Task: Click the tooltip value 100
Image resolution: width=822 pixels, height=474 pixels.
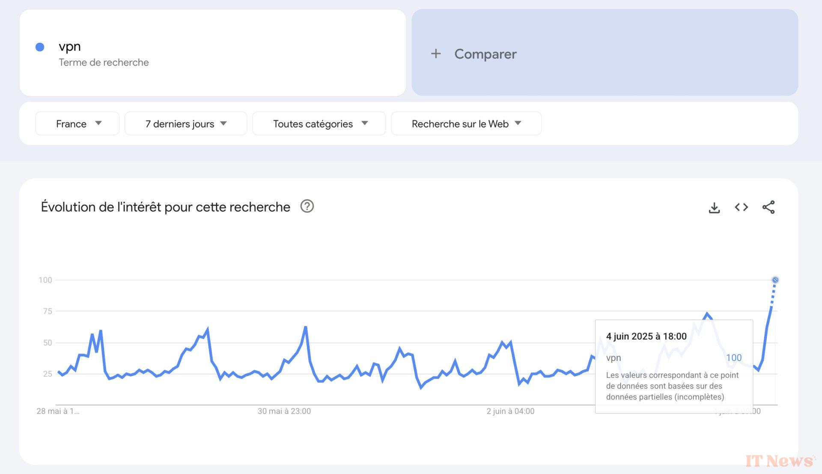Action: [734, 358]
